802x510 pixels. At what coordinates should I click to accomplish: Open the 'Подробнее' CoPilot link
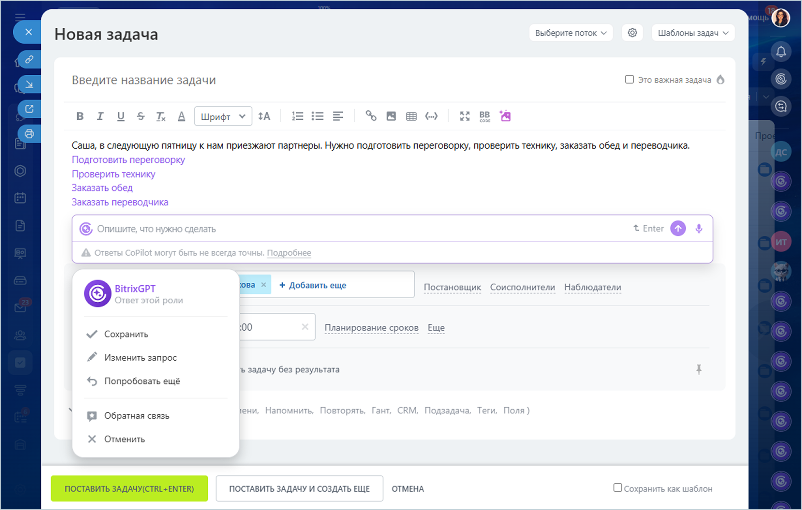(289, 253)
